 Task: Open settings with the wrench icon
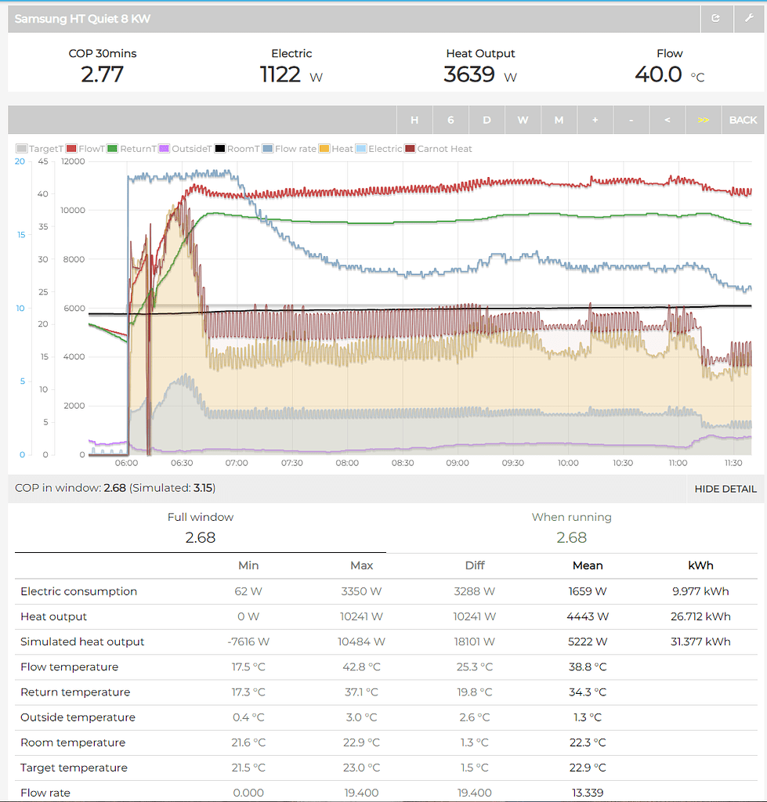751,18
